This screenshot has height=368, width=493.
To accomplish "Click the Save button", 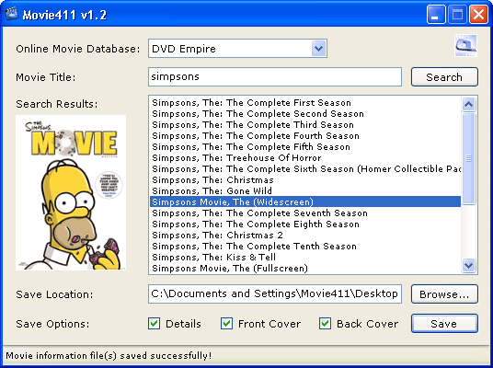I will tap(444, 323).
